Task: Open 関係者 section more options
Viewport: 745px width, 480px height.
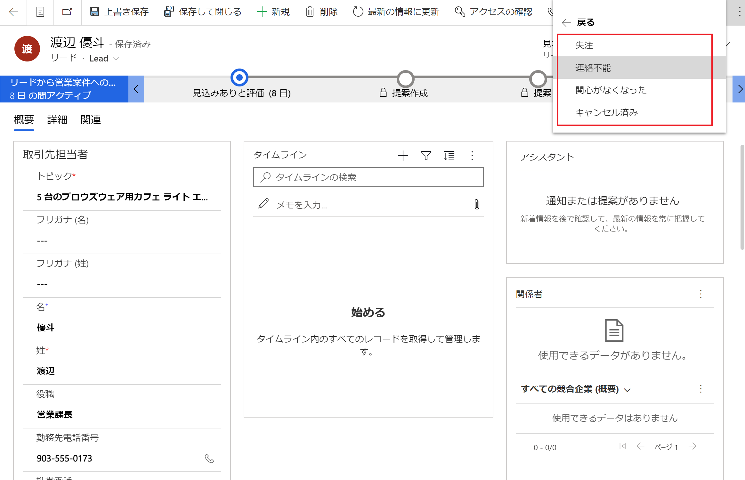Action: 701,294
